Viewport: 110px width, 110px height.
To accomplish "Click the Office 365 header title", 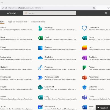I will tap(12, 13).
